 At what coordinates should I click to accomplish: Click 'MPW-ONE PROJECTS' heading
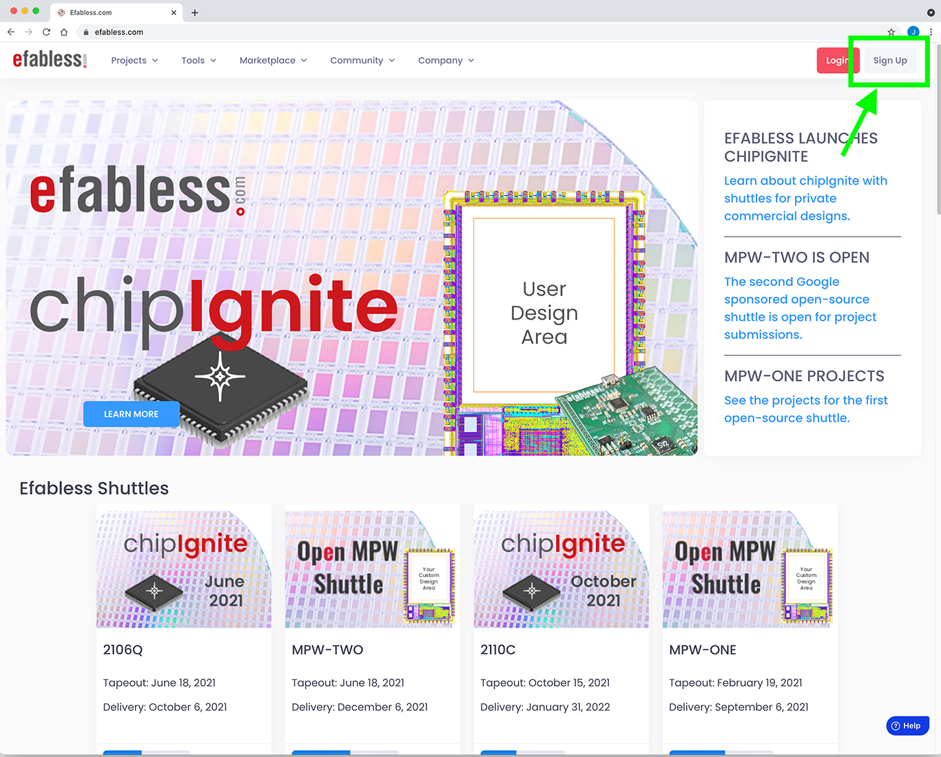(805, 376)
